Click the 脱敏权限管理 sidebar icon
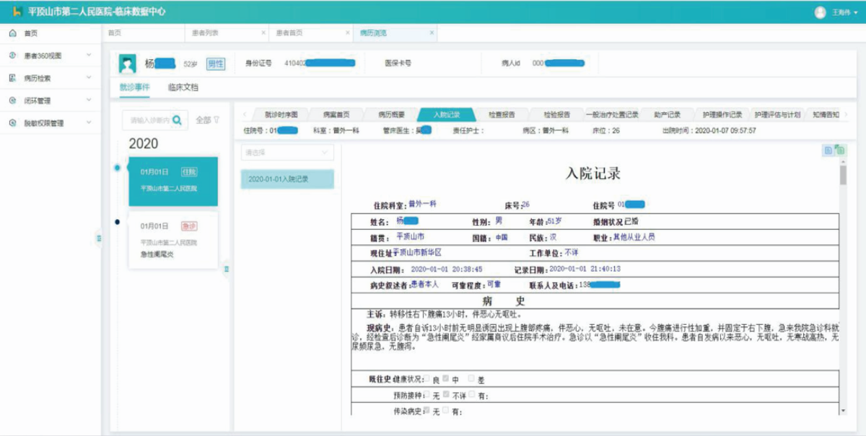 pos(13,123)
